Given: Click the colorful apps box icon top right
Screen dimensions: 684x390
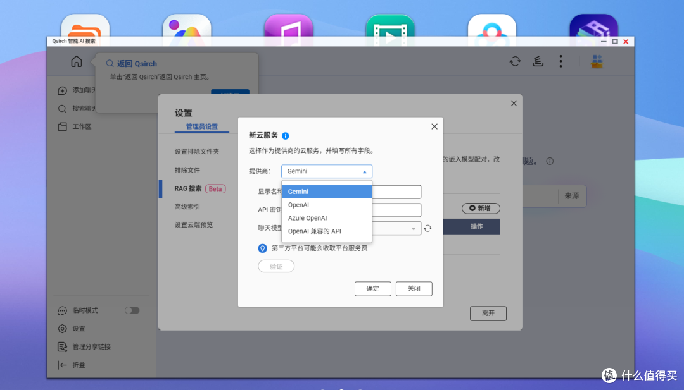Looking at the screenshot, I should pos(597,61).
